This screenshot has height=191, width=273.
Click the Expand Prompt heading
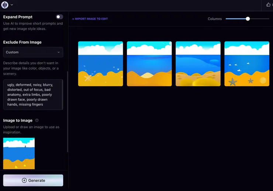[18, 17]
